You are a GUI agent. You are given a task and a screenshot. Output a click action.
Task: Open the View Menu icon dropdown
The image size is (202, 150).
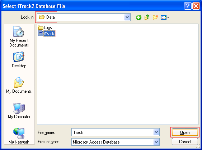point(165,17)
